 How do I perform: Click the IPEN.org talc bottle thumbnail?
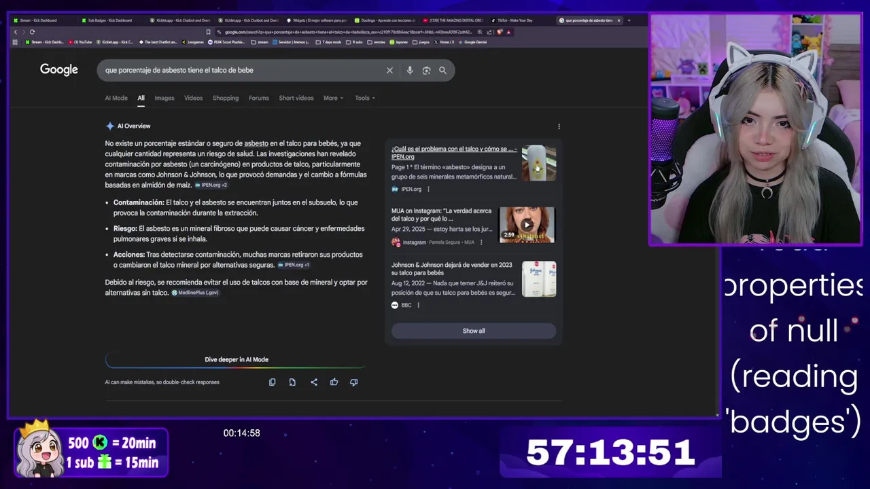point(539,163)
